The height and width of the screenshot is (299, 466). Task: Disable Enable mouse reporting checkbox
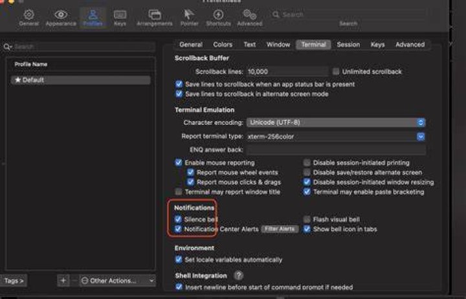coord(179,162)
